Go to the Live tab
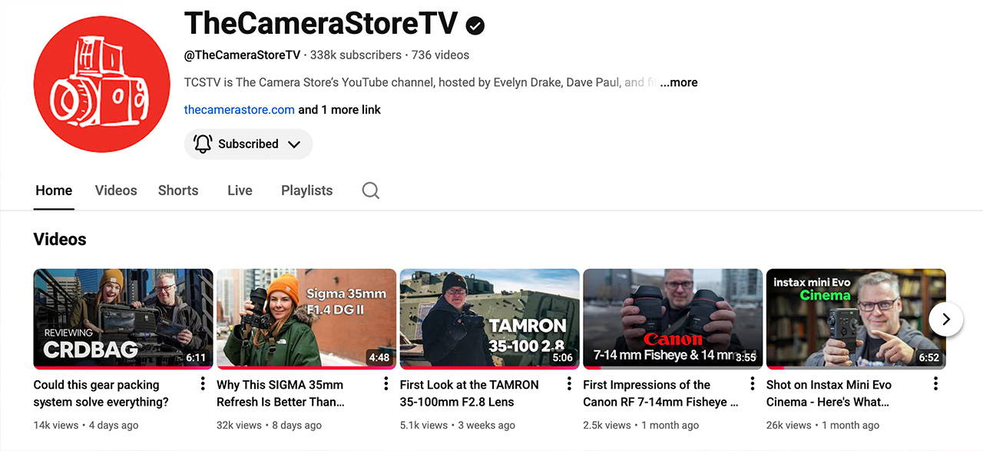Screen dimensions: 983x451 click(240, 191)
